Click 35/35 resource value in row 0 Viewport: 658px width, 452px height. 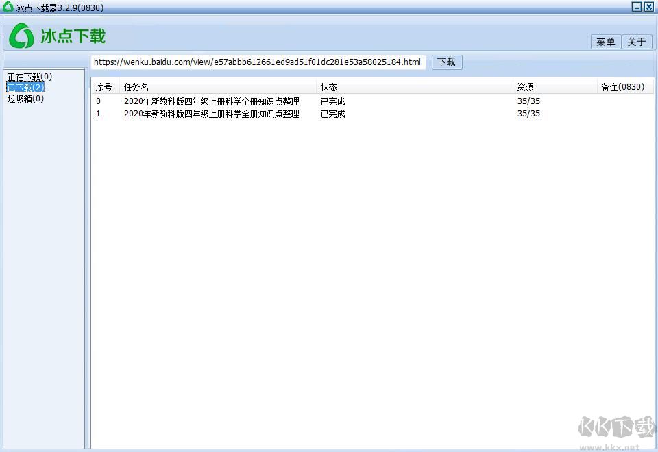(x=528, y=101)
